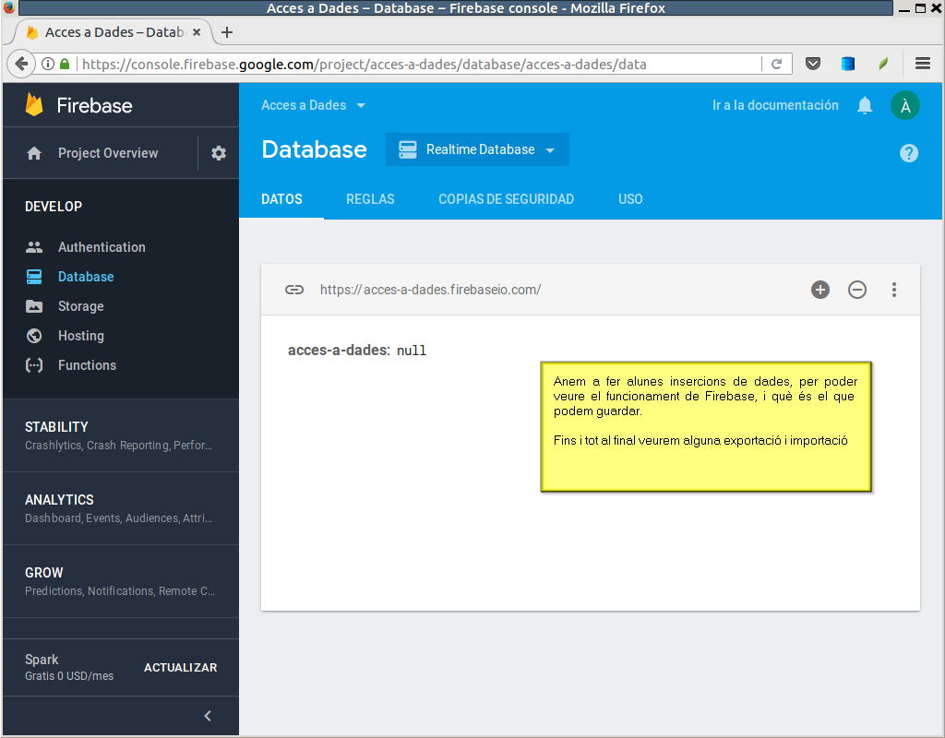Screen dimensions: 945x738
Task: Expand the STABILITY section
Action: [121, 435]
